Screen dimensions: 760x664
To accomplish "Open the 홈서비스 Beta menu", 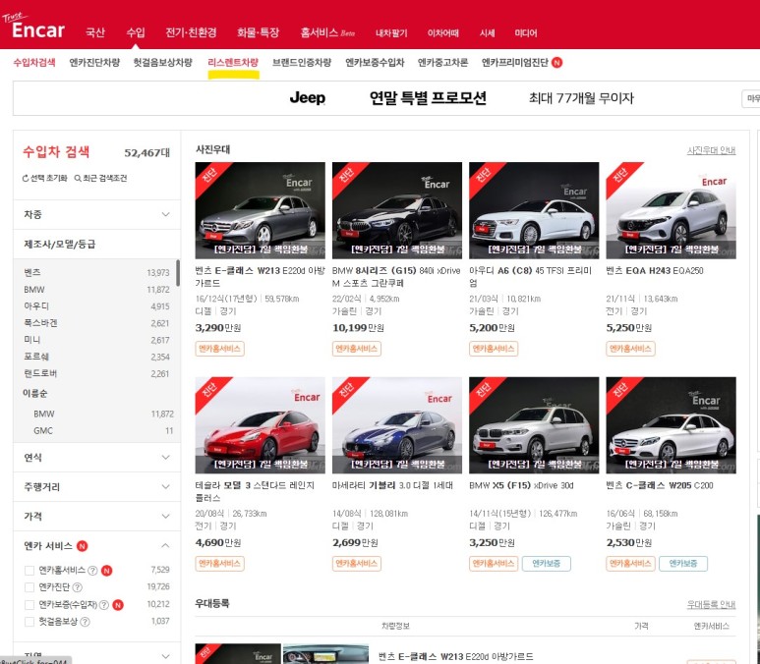I will click(x=327, y=33).
